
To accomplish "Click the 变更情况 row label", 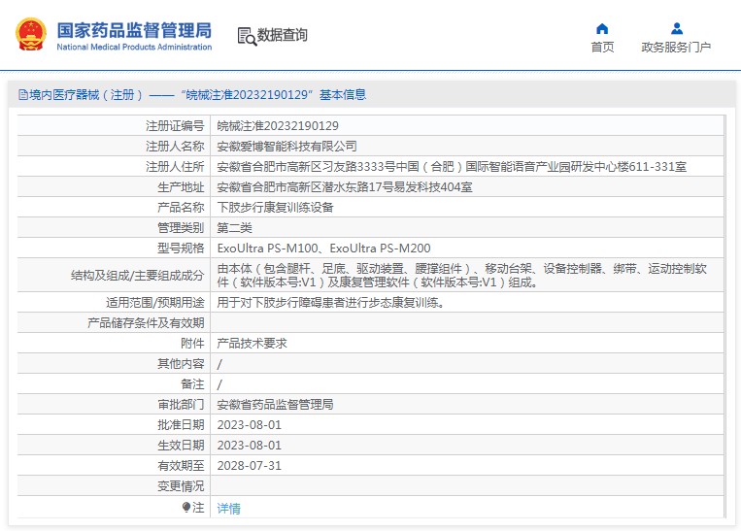I will tap(181, 485).
